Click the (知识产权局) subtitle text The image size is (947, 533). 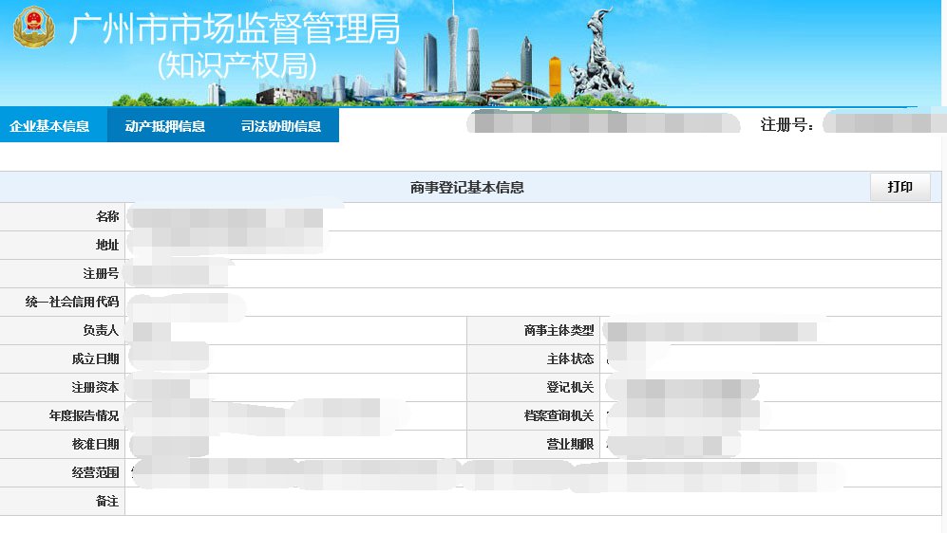(237, 64)
